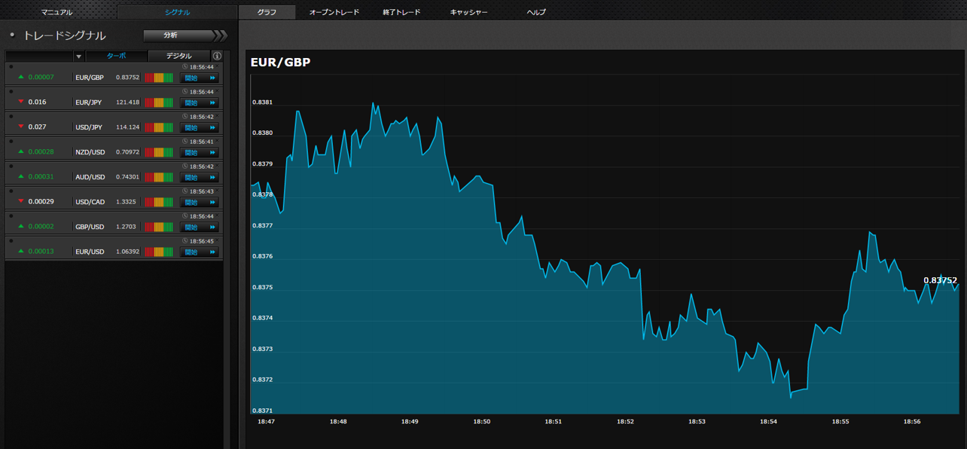The height and width of the screenshot is (449, 967).
Task: Open the グラフ tab
Action: tap(266, 12)
